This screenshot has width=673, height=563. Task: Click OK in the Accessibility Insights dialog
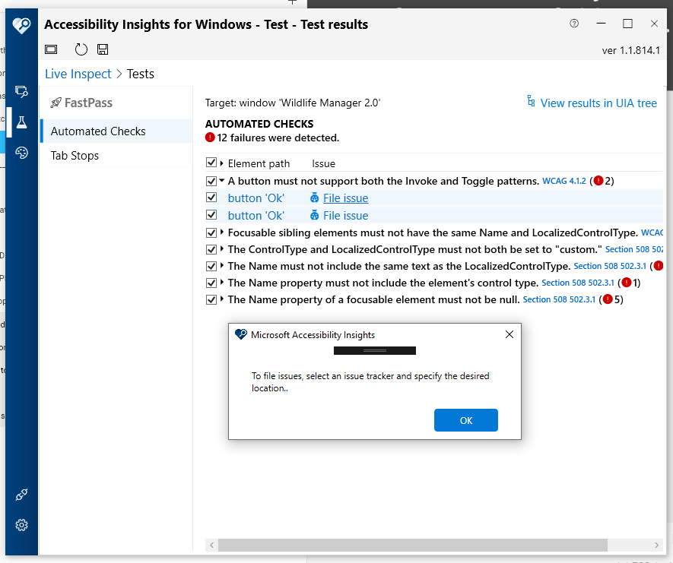pos(465,420)
